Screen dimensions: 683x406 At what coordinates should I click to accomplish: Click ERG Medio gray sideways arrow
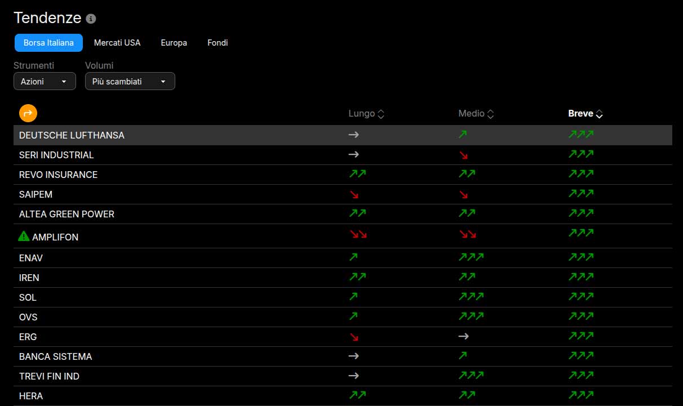point(464,336)
